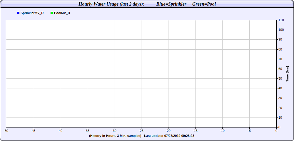The width and height of the screenshot is (294, 141).
Task: Click the -25 label on the x-axis
Action: (x=141, y=131)
